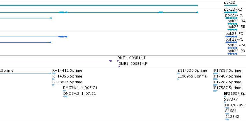The image size is (246, 121).
Task: Select the ppk23-PC CDS glyph
Action: 231,42
